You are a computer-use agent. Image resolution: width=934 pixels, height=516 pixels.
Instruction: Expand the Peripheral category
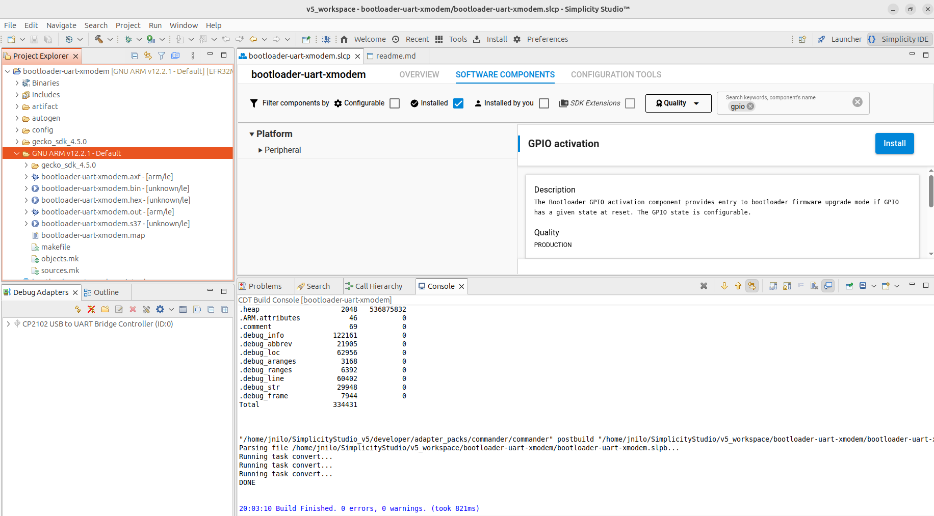point(261,150)
